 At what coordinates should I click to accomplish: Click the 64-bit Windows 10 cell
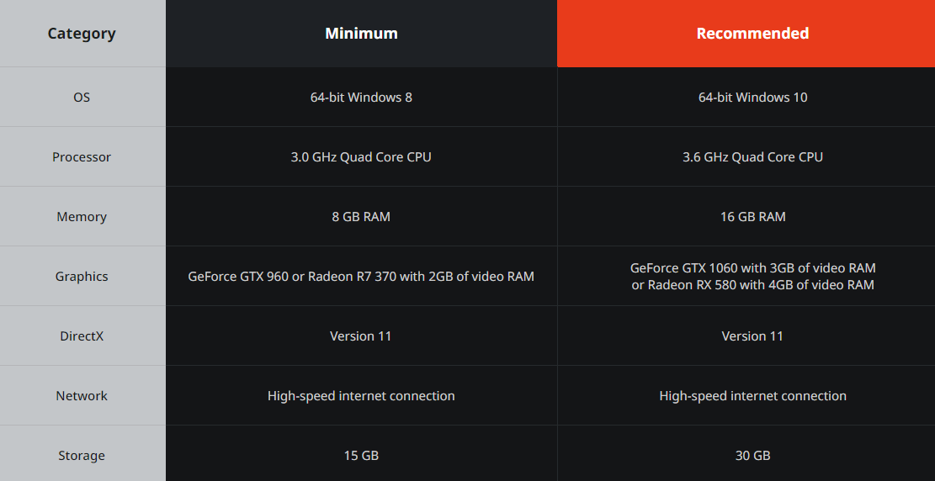coord(752,98)
